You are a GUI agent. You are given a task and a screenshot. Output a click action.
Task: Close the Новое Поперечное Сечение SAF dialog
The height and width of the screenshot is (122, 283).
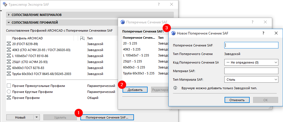click(276, 33)
